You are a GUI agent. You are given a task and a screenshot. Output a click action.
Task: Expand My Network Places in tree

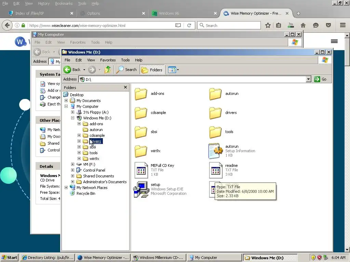(66, 187)
